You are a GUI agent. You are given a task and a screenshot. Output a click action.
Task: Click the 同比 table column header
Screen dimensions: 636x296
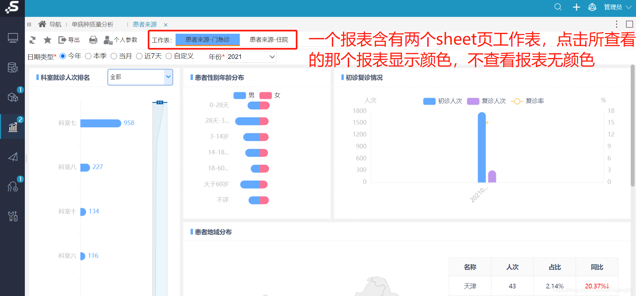(x=597, y=267)
